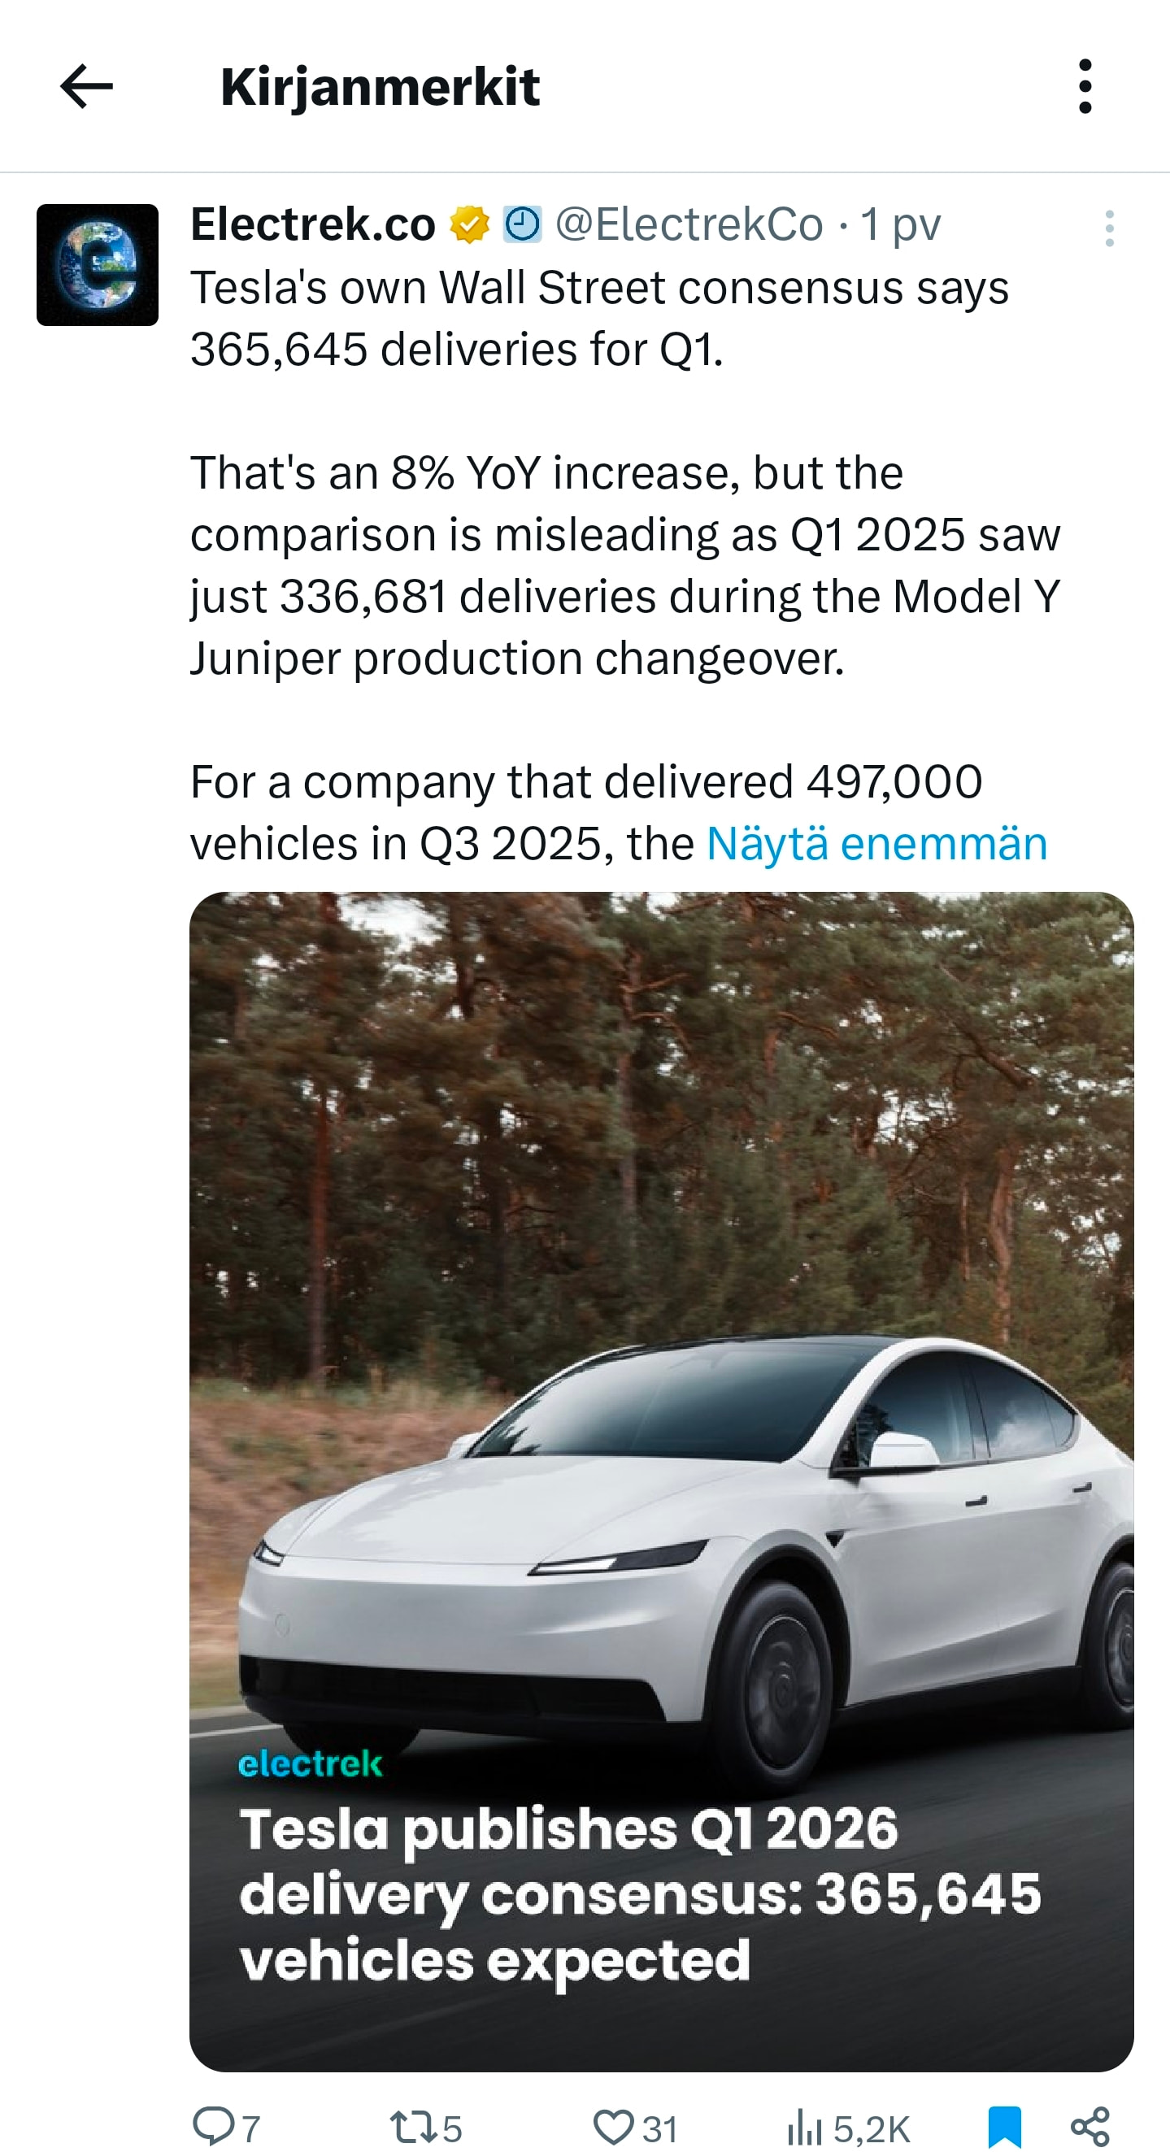Screen dimensions: 1170x2152
Task: Remove the bookmark from this post
Action: pos(1004,2126)
